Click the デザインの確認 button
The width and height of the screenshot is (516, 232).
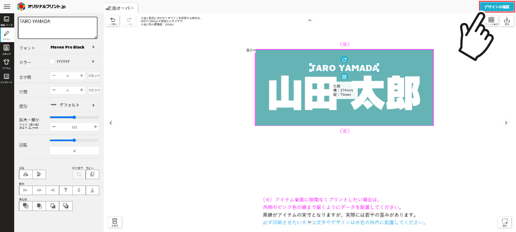point(497,7)
